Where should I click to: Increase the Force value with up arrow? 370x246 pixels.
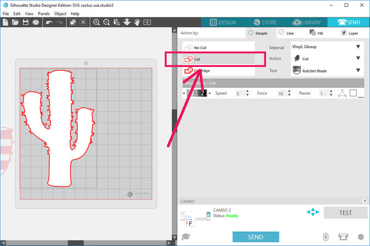(x=289, y=91)
